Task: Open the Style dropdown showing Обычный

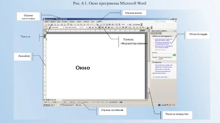Action: (x=64, y=28)
